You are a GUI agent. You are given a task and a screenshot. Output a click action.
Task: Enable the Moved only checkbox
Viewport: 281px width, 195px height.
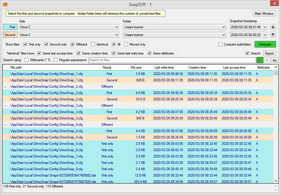pos(126,44)
